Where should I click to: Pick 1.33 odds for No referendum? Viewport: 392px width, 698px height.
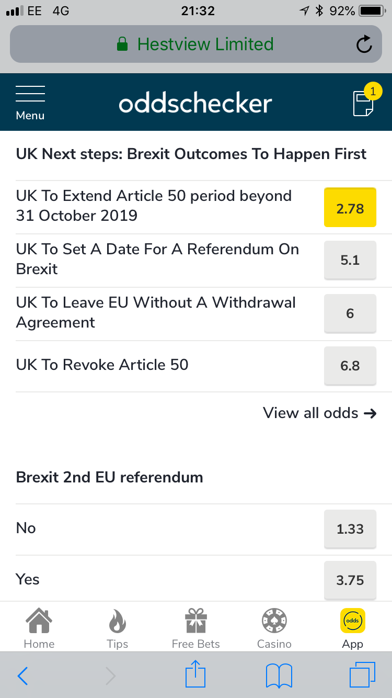(350, 528)
